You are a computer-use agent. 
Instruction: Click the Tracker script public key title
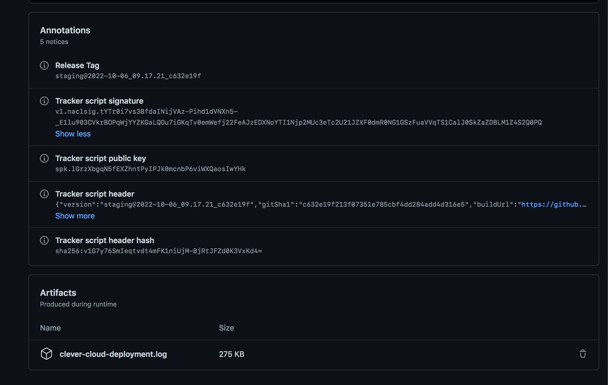click(101, 158)
